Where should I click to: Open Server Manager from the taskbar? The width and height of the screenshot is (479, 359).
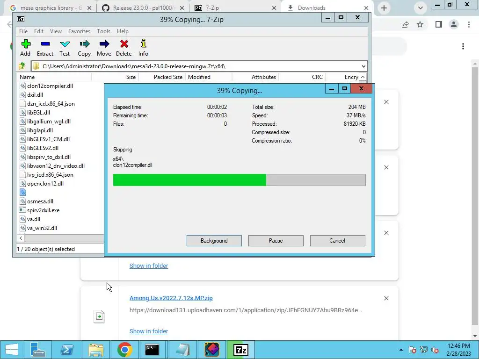tap(38, 350)
